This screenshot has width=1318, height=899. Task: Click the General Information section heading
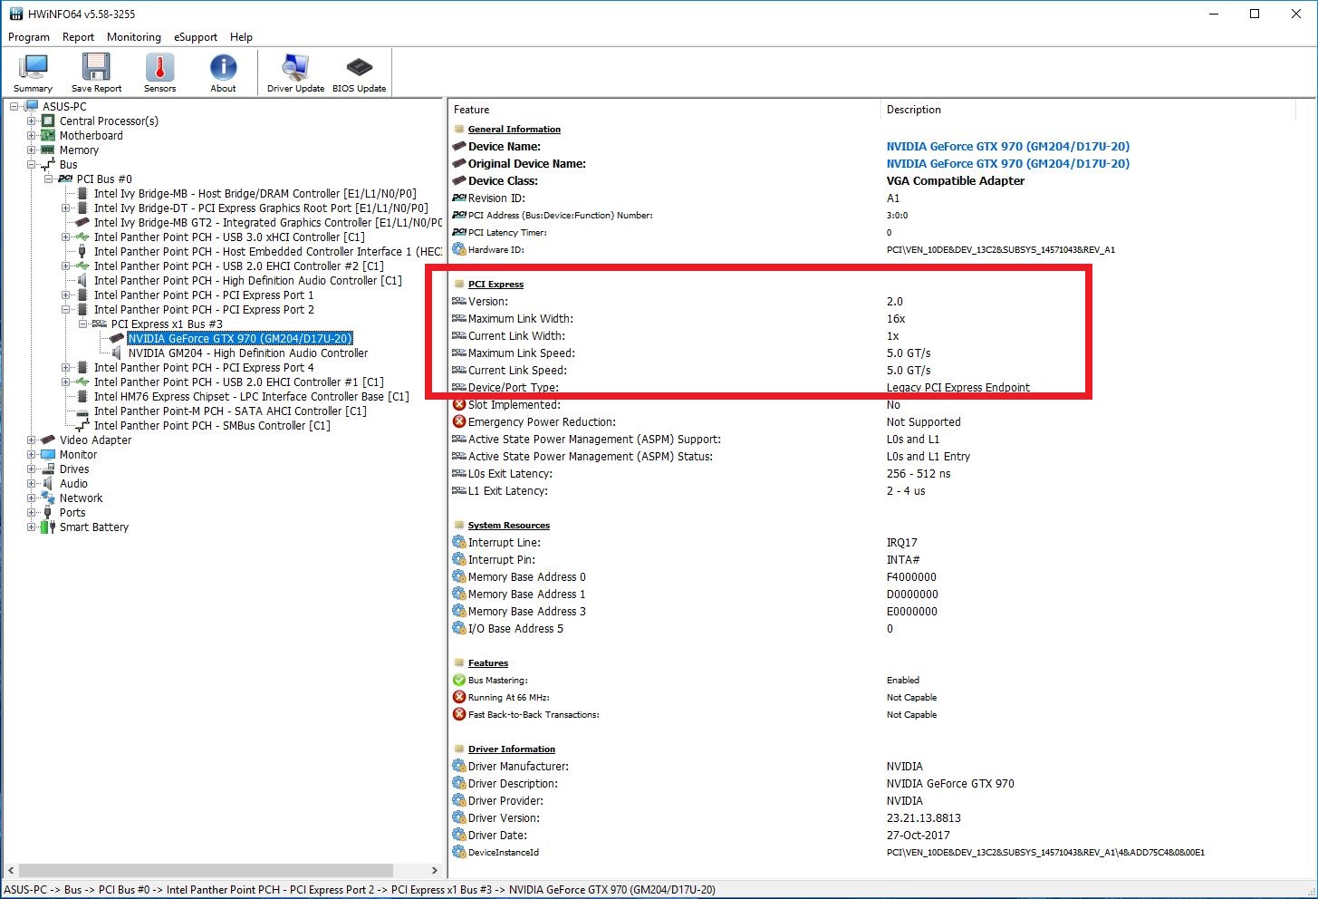tap(514, 129)
